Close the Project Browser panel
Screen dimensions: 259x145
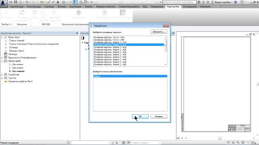(x=77, y=33)
